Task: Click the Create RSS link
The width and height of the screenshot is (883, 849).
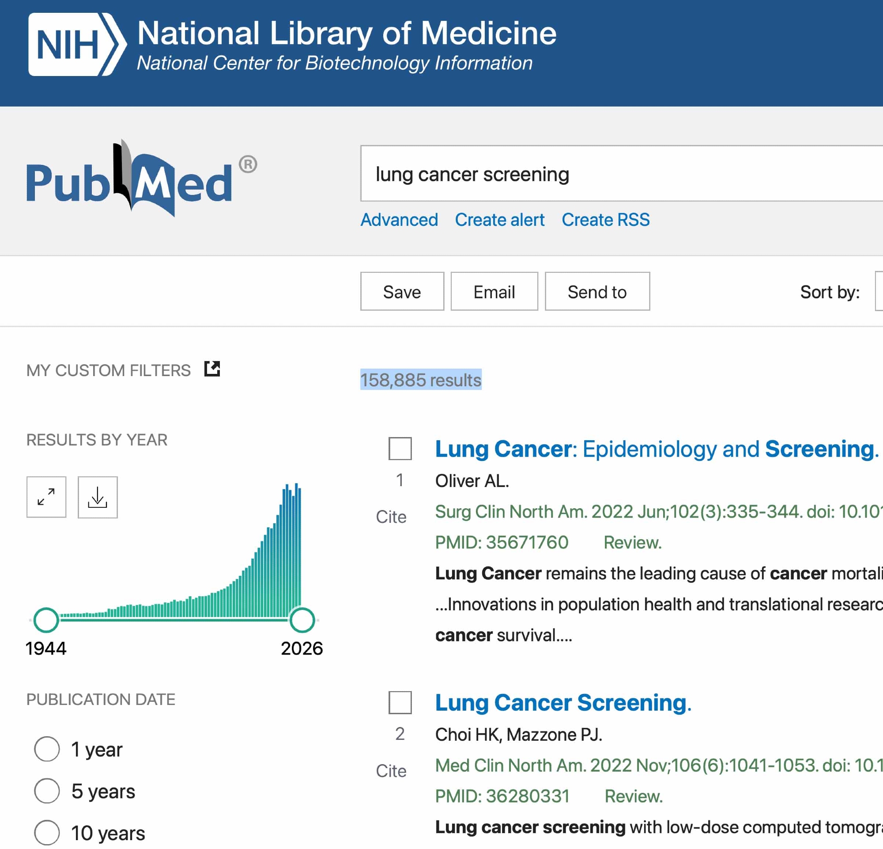Action: [x=605, y=220]
